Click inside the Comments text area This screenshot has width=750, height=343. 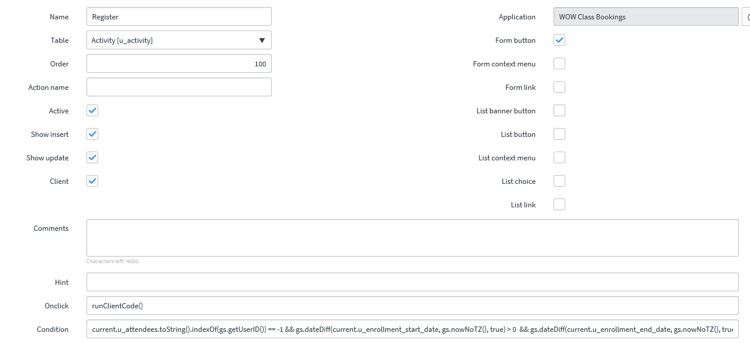click(412, 237)
